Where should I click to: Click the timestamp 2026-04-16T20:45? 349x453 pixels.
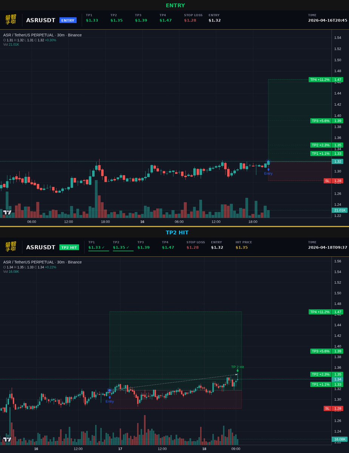click(x=327, y=20)
